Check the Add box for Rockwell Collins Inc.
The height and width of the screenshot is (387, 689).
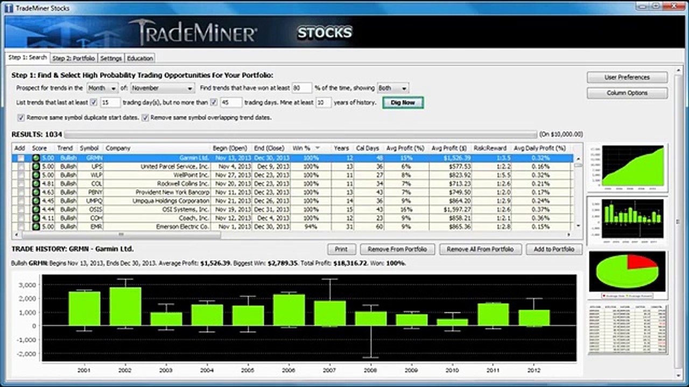[20, 184]
